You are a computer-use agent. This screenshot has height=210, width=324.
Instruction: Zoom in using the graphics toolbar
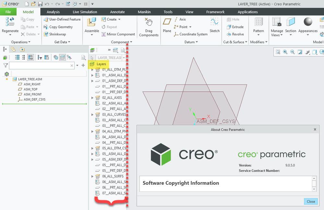click(x=285, y=52)
